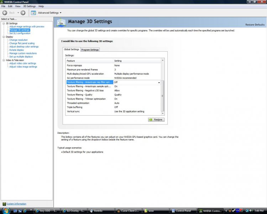Open the System Information link
267x214 pixels.
click(x=16, y=204)
